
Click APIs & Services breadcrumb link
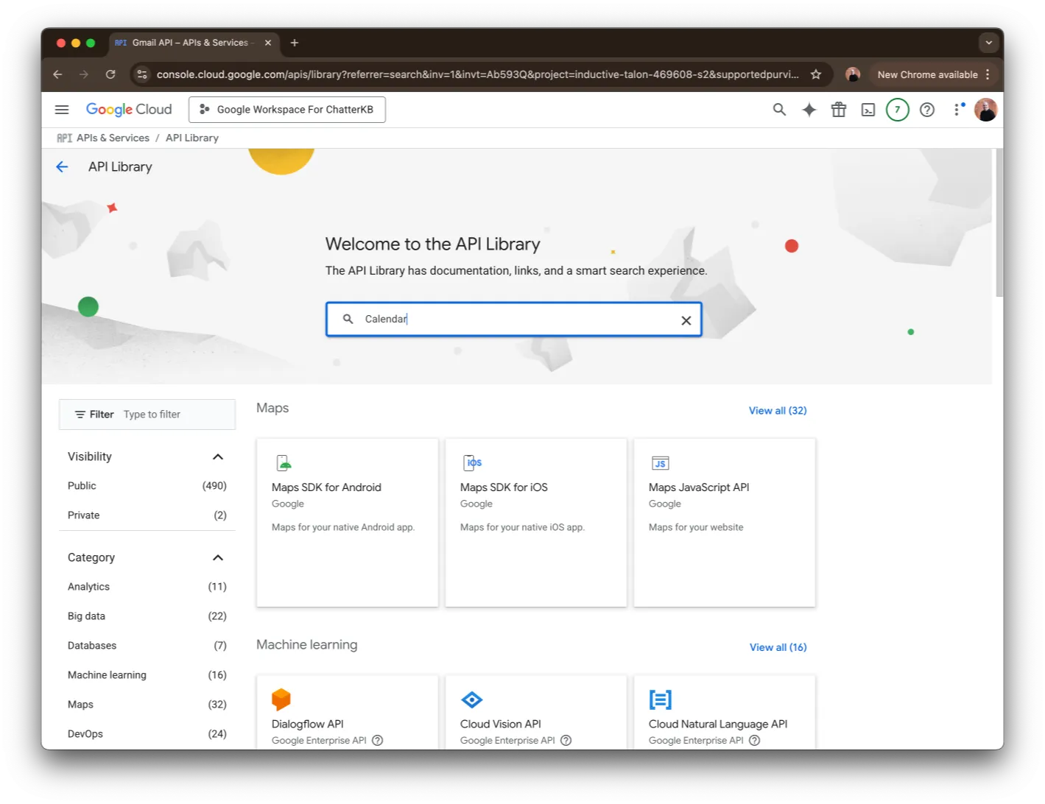113,138
